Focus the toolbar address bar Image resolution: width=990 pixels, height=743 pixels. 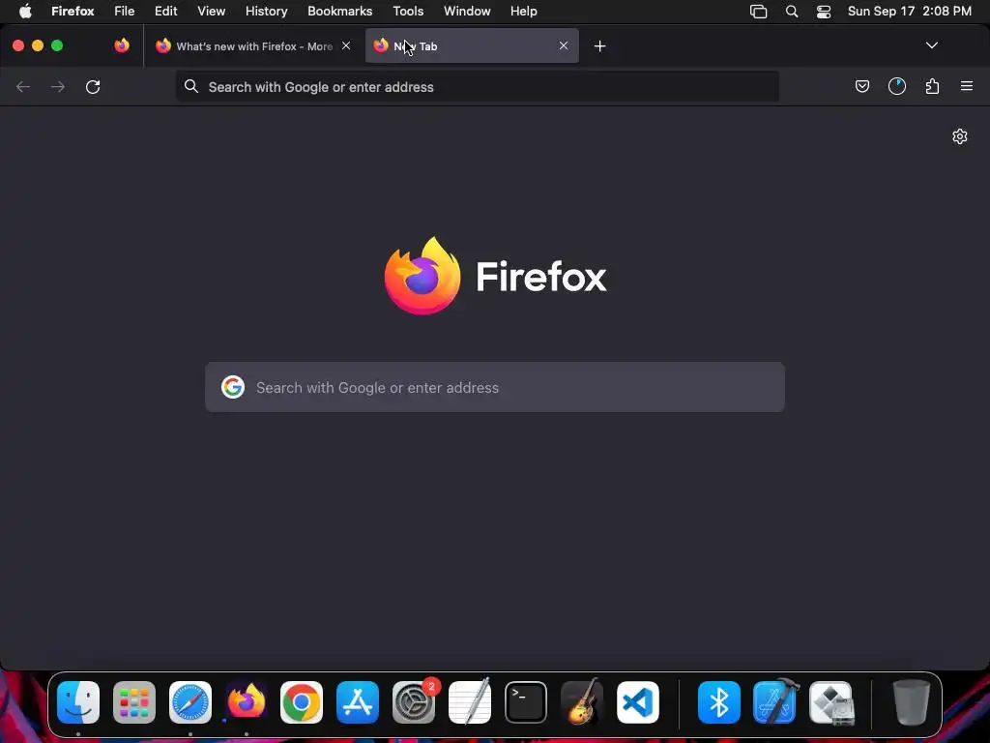pos(478,86)
